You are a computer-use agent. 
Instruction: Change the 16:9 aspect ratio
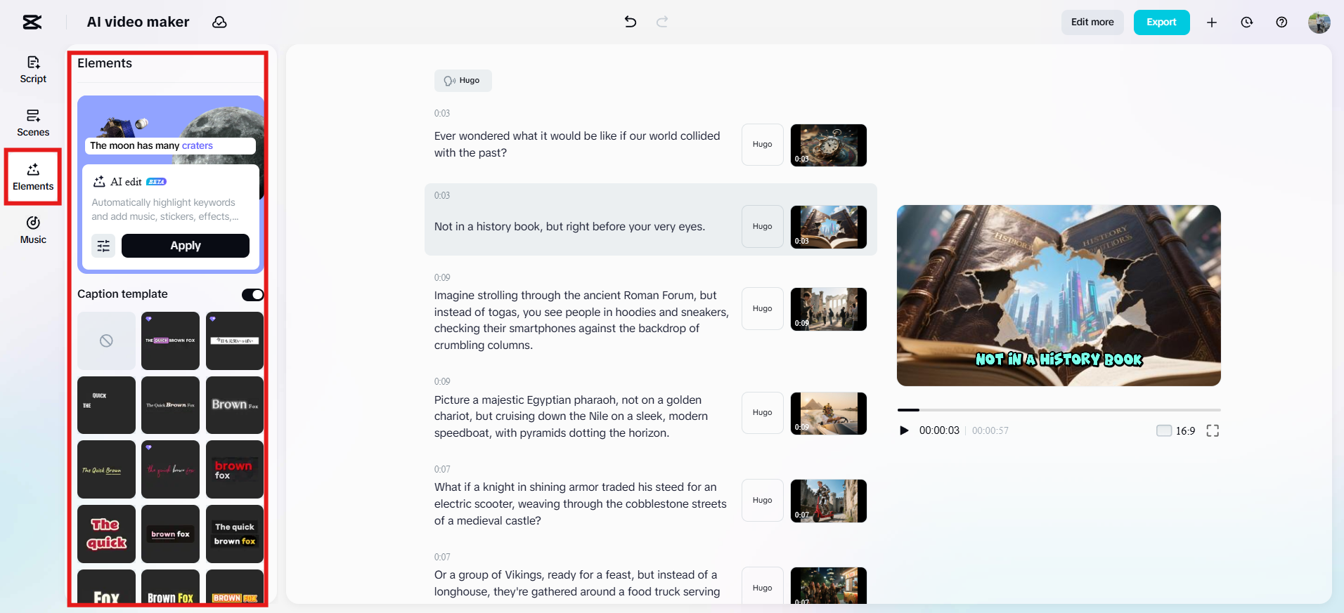click(x=1176, y=430)
